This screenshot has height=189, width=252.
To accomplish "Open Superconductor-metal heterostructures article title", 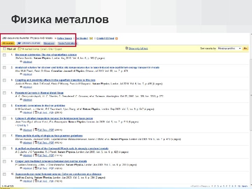I will [58, 174].
